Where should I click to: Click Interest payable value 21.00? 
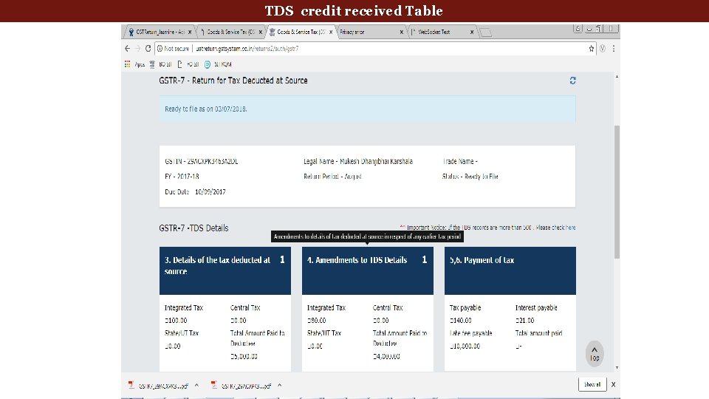point(524,320)
